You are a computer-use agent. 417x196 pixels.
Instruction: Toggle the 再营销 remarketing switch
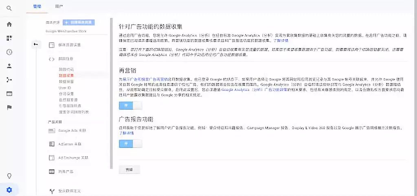tap(130, 106)
